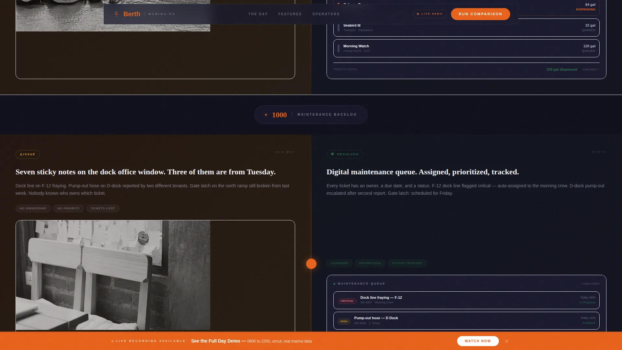The image size is (622, 350).
Task: Click the ISSUE warning badge
Action: [28, 154]
